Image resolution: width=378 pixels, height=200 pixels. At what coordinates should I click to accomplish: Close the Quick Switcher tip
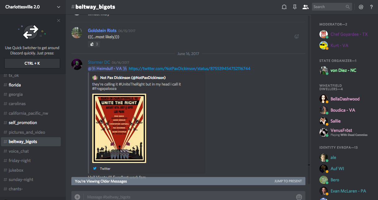point(59,21)
